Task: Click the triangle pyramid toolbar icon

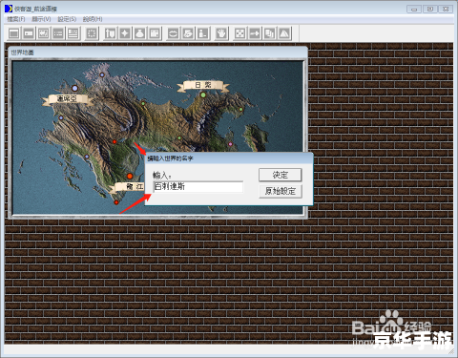Action: 284,33
